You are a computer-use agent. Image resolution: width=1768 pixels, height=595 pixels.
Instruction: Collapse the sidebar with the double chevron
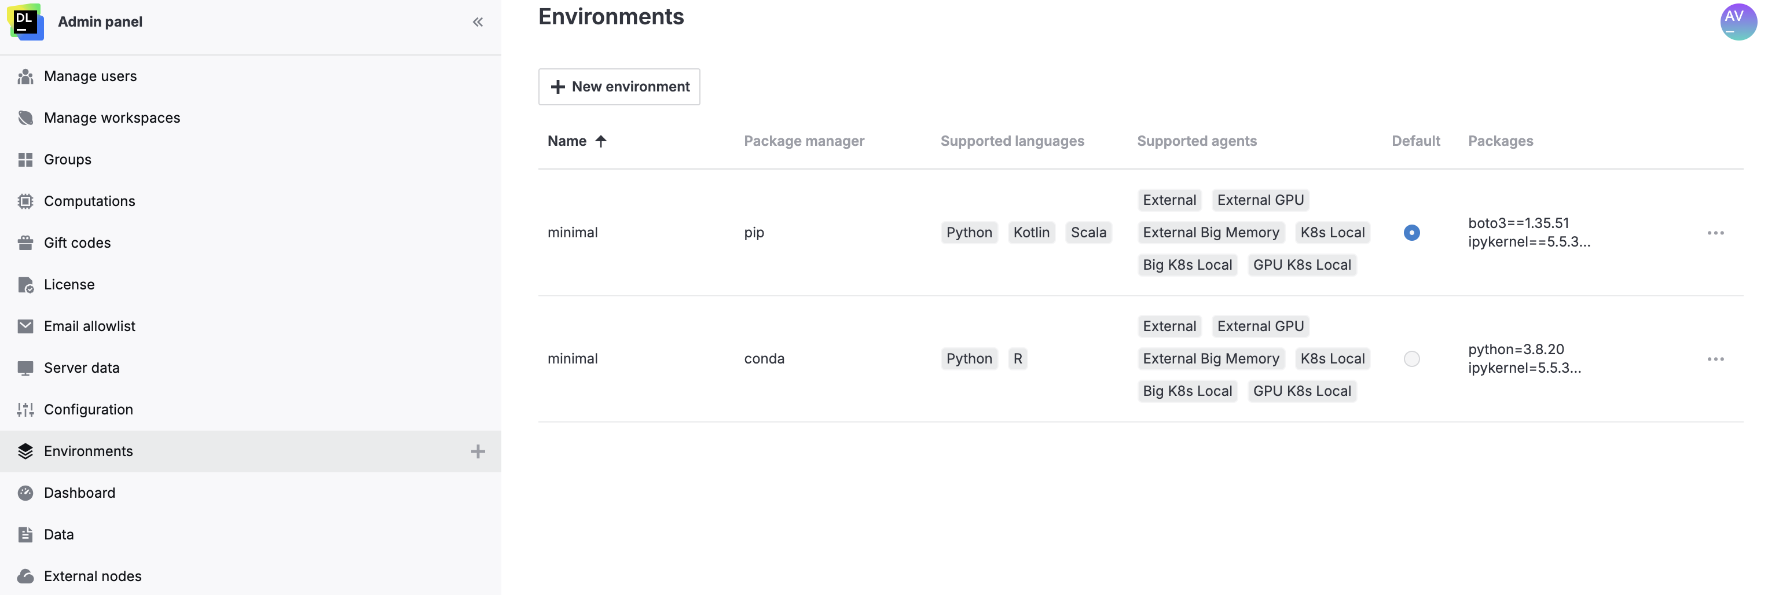[x=478, y=21]
